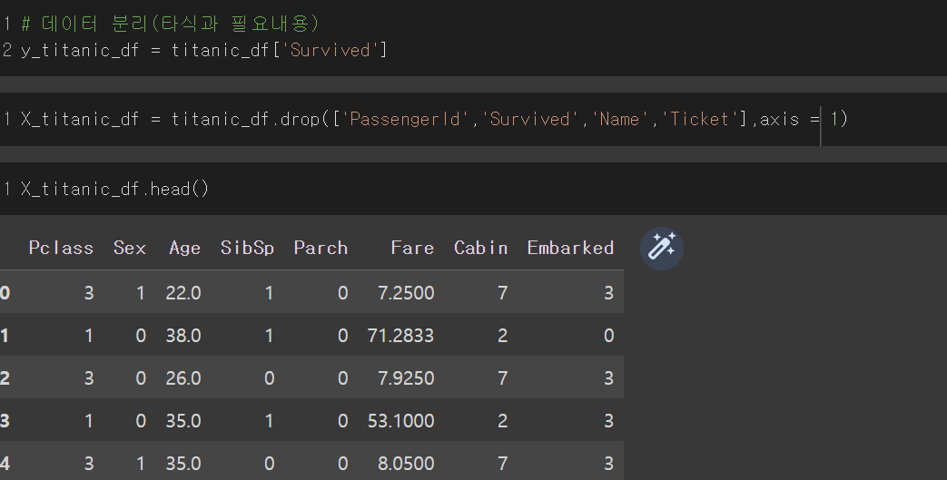Click the Fare value 7.2500
Screen dimensions: 947x480
(x=406, y=293)
